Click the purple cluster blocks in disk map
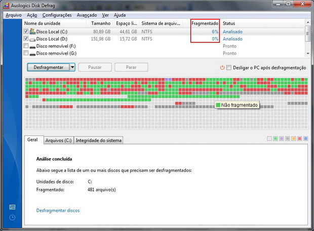Screen dimensions: 314x231 168,80
